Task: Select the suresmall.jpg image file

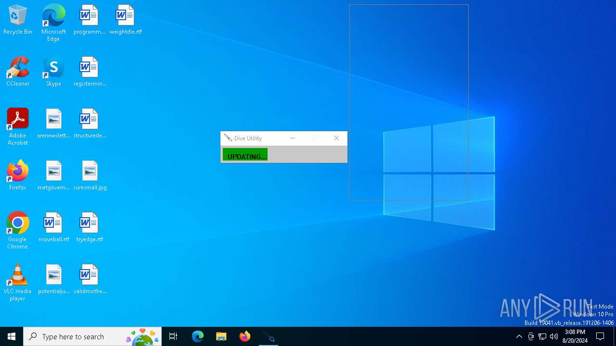Action: pos(90,175)
